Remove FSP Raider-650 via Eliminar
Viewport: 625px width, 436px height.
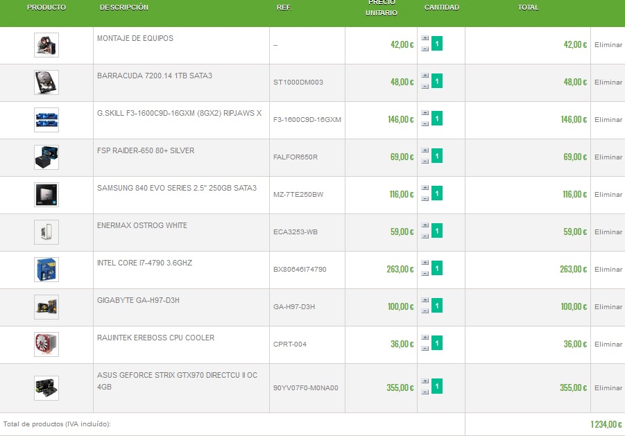coord(608,157)
